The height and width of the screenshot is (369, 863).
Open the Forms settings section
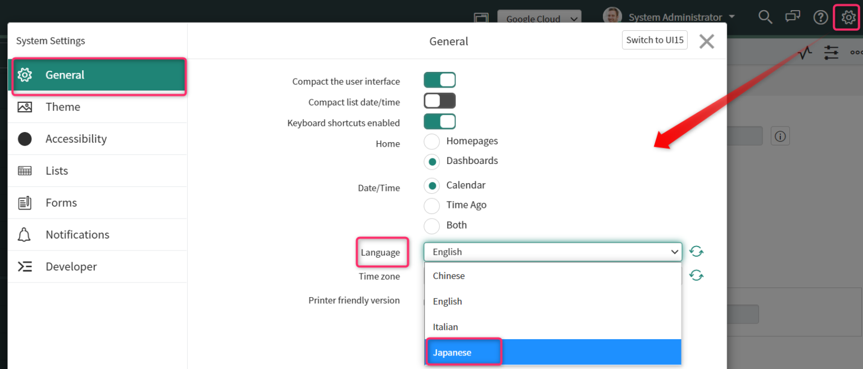(25, 202)
